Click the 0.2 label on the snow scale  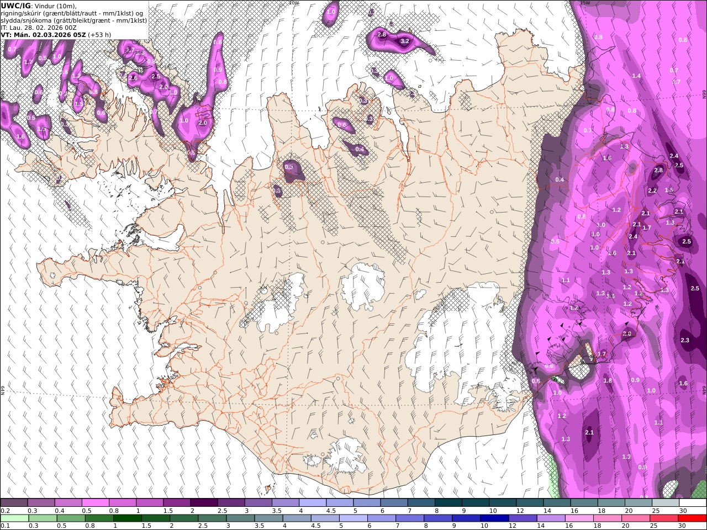point(6,511)
